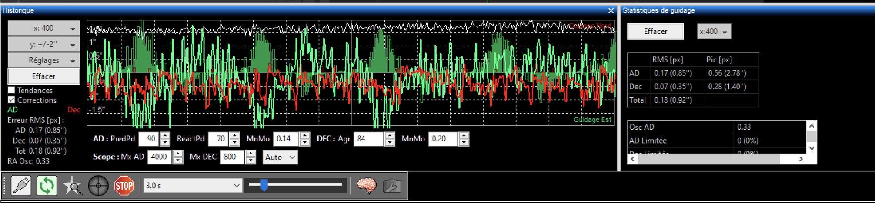Auto-select a guide star with star-magnifier icon
This screenshot has height=203, width=875.
(72, 186)
